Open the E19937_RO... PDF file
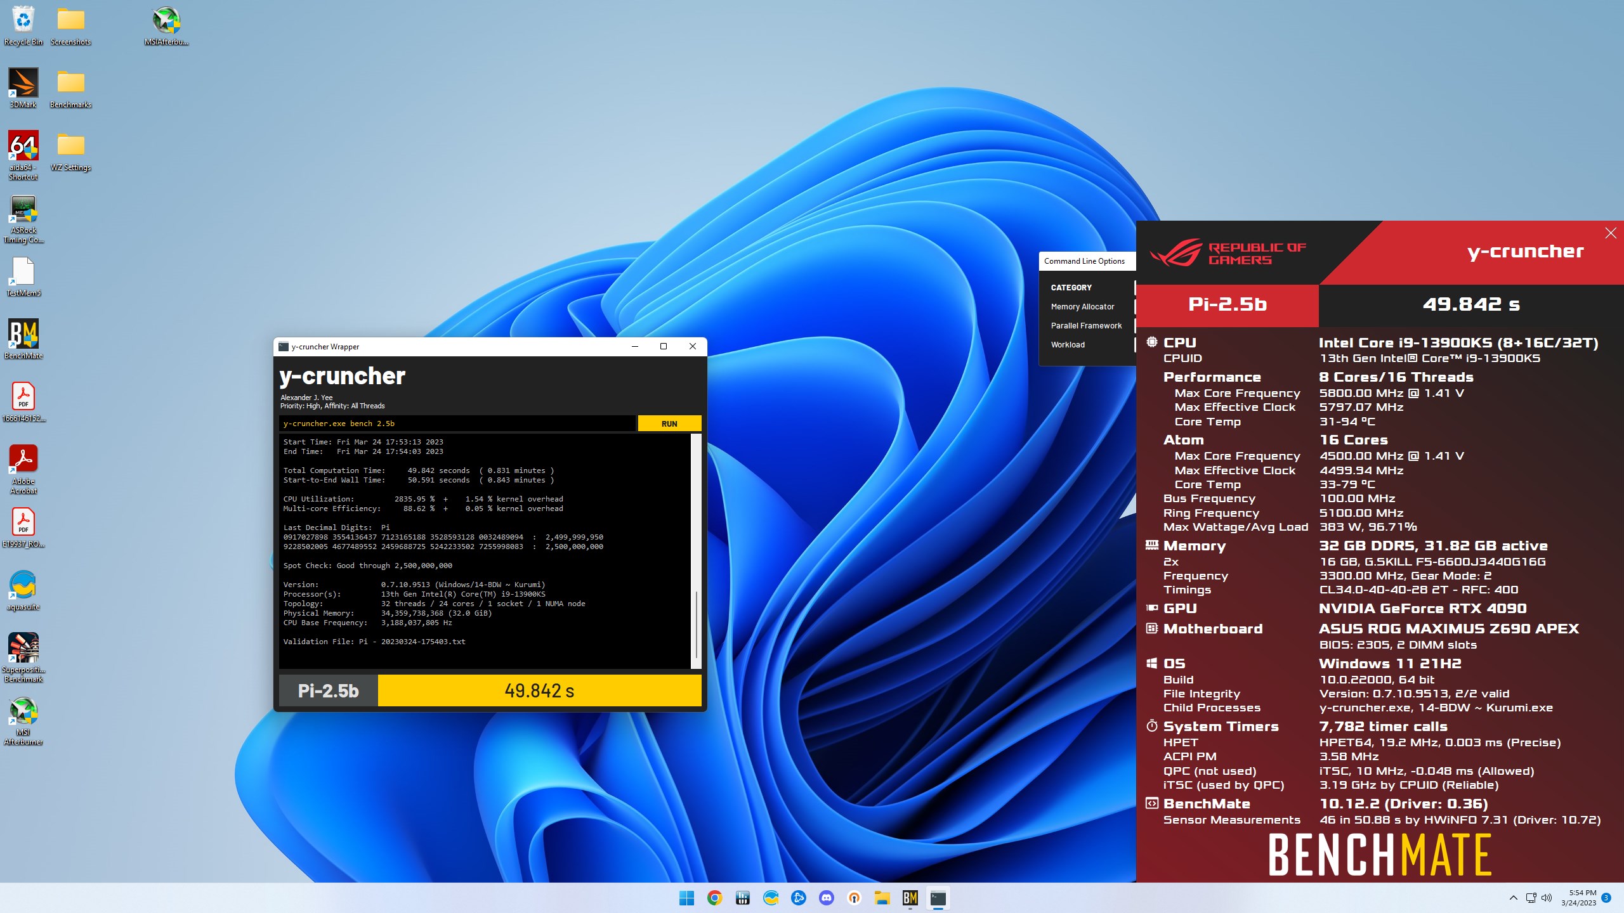Image resolution: width=1624 pixels, height=913 pixels. pyautogui.click(x=23, y=528)
